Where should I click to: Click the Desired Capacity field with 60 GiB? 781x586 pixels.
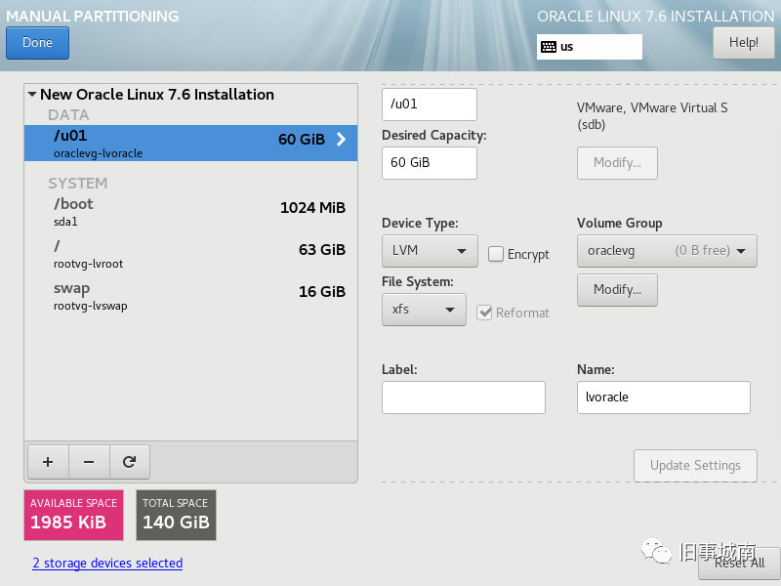click(x=430, y=163)
